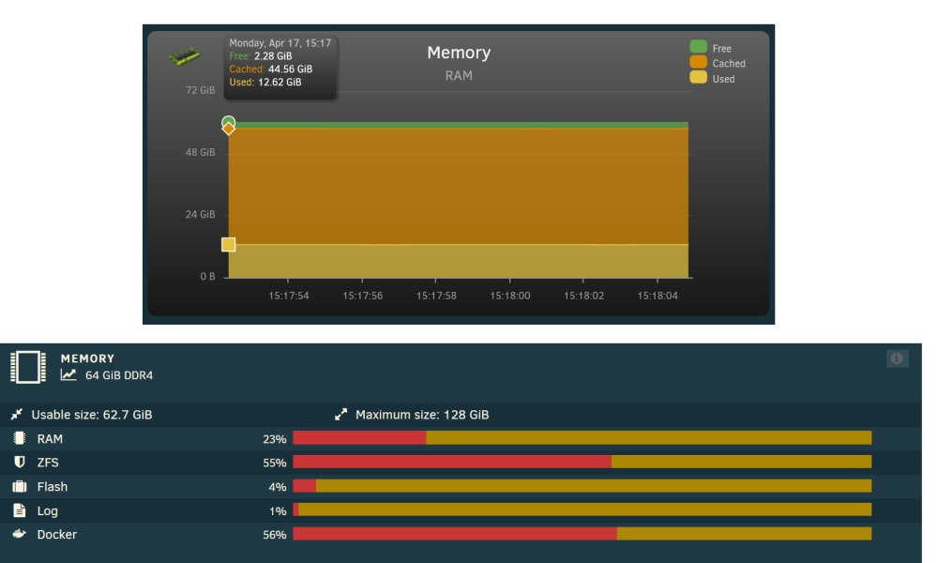Screen dimensions: 938x563
Task: Click the 15:18:00 time axis label
Action: click(510, 296)
